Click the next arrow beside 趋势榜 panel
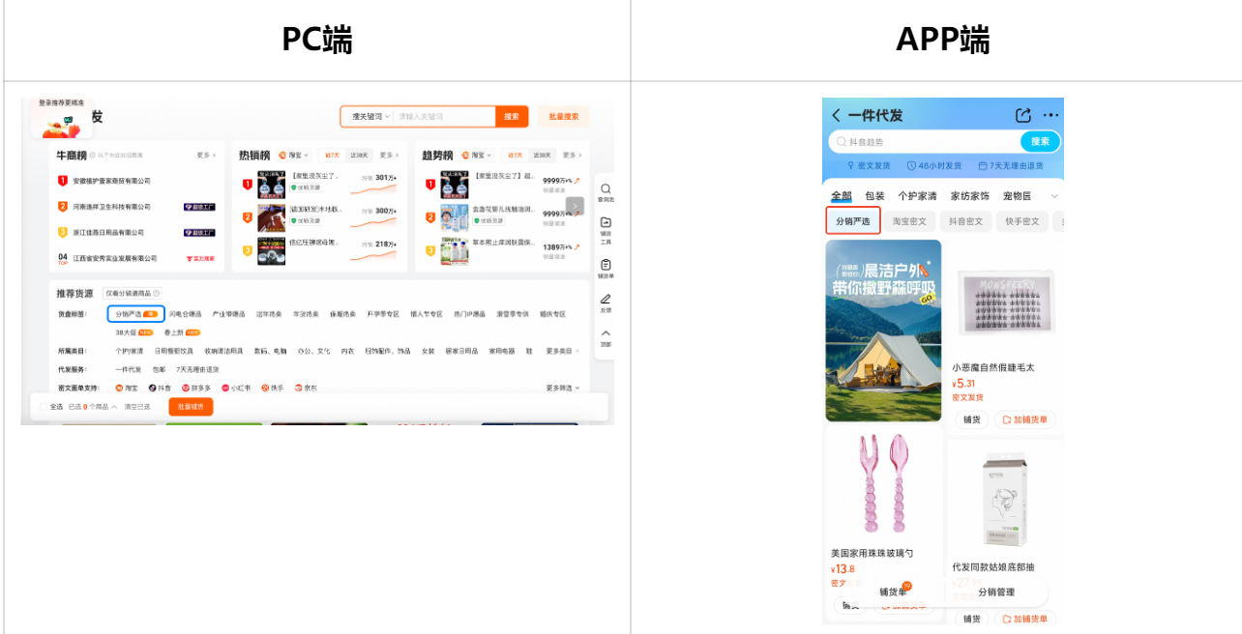Image resolution: width=1242 pixels, height=634 pixels. pyautogui.click(x=575, y=206)
